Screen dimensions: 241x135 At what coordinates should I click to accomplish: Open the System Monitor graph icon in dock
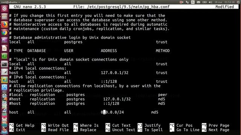tap(4, 87)
